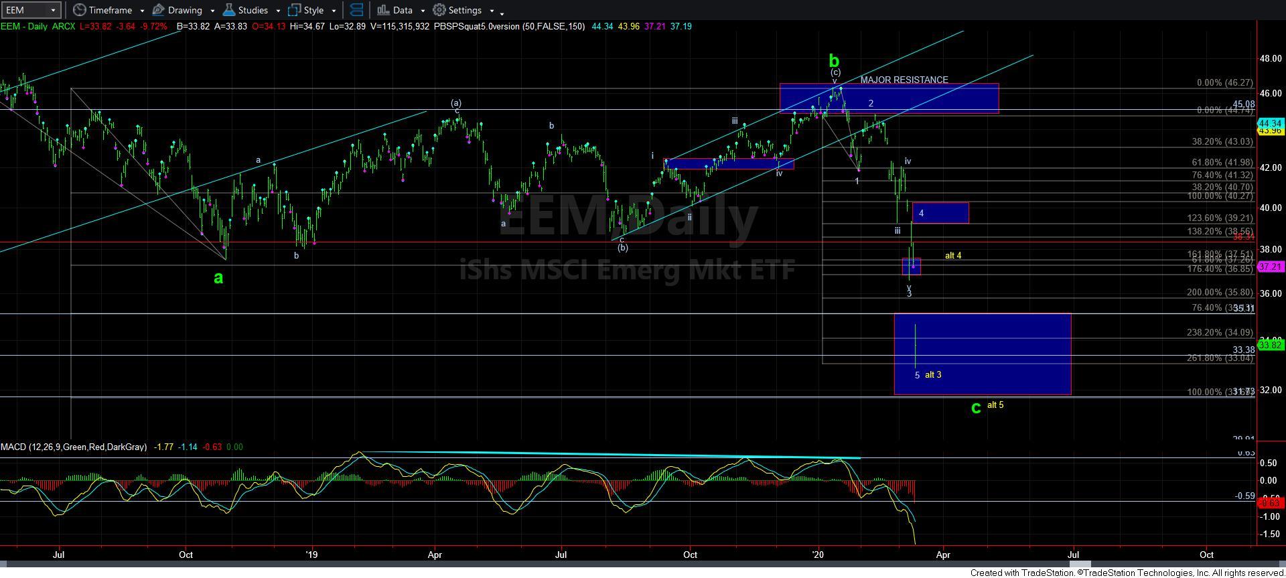The height and width of the screenshot is (578, 1286).
Task: Expand the Timeframe dropdown arrow
Action: coord(142,11)
